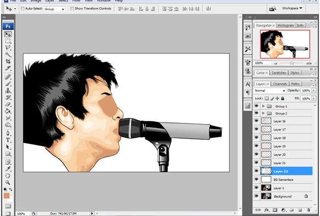
Task: Open the Opacity slider arrow
Action: click(x=314, y=90)
